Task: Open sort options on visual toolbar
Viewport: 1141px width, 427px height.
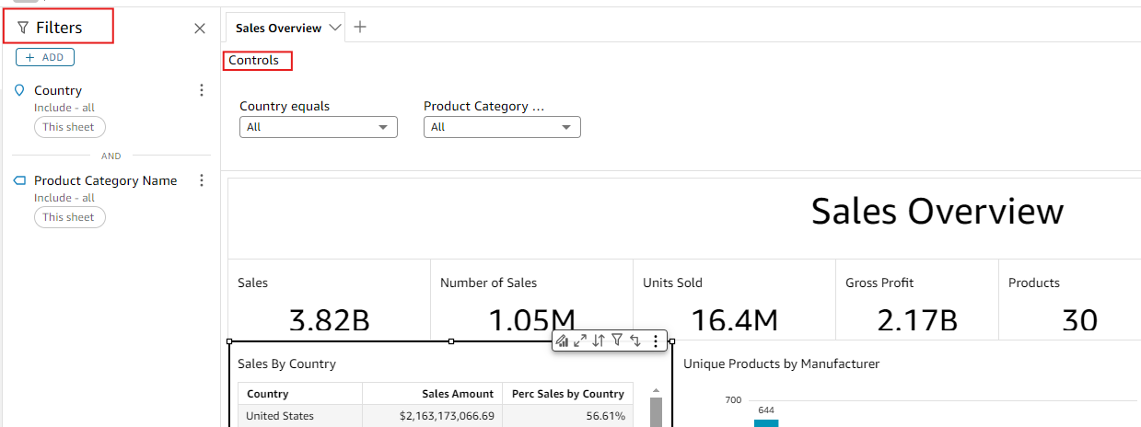Action: pos(599,340)
